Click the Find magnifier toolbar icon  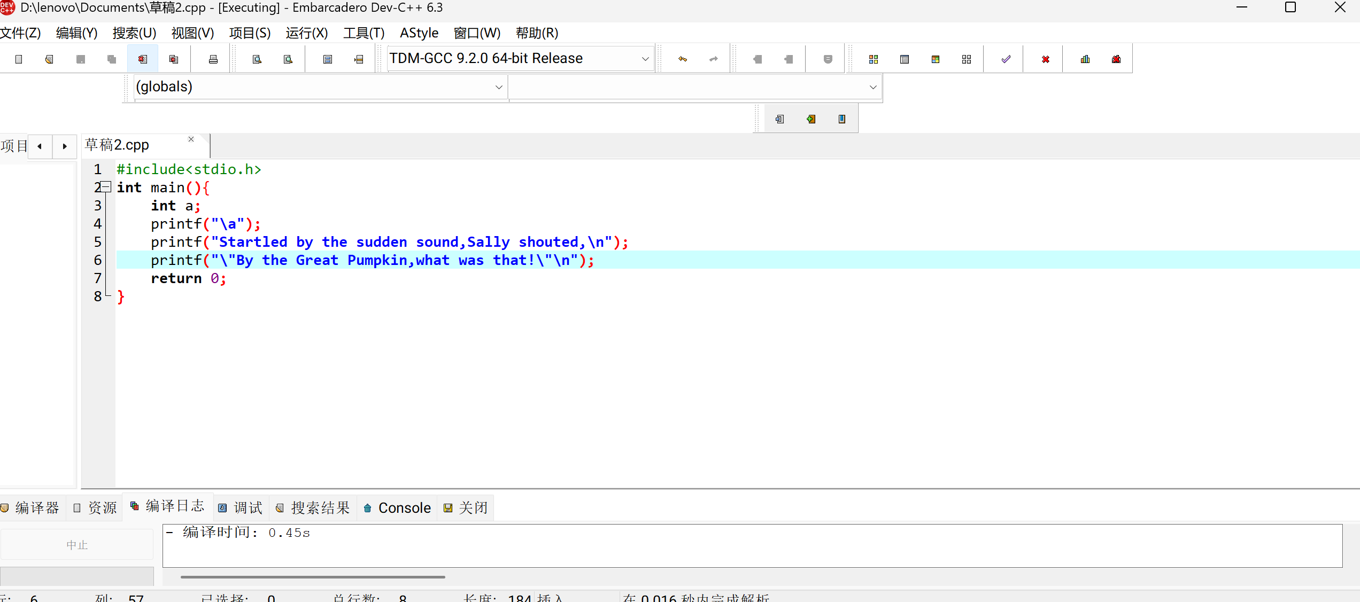pos(257,59)
